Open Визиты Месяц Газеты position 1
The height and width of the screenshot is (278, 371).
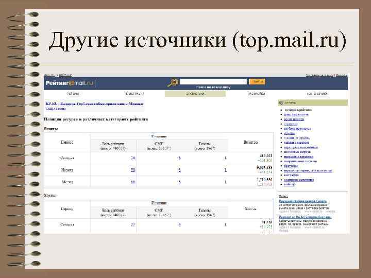226,182
